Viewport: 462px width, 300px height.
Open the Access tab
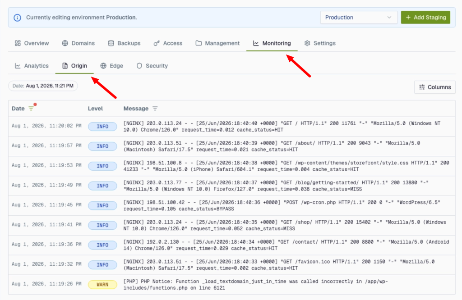click(x=168, y=43)
